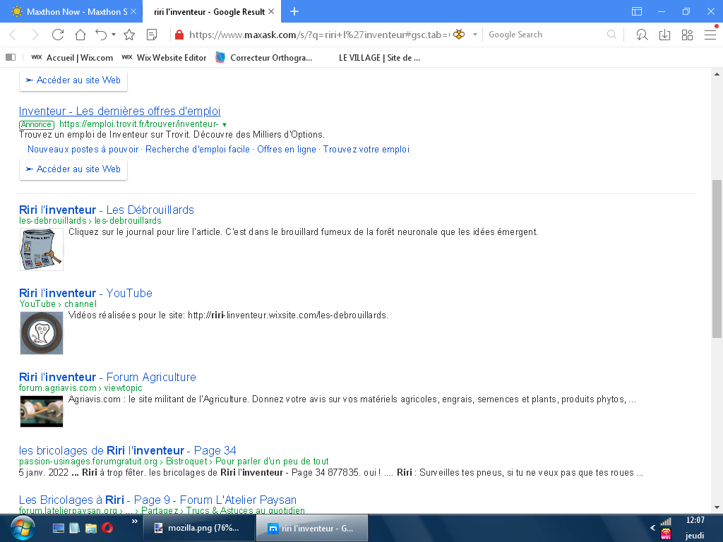Show hidden system tray icons arrow
Viewport: 723px width, 542px height.
(x=652, y=528)
